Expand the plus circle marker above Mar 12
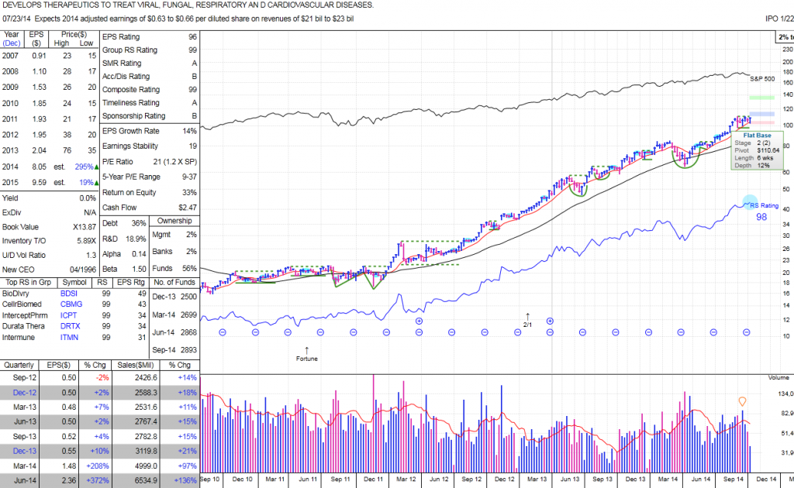 (x=419, y=321)
